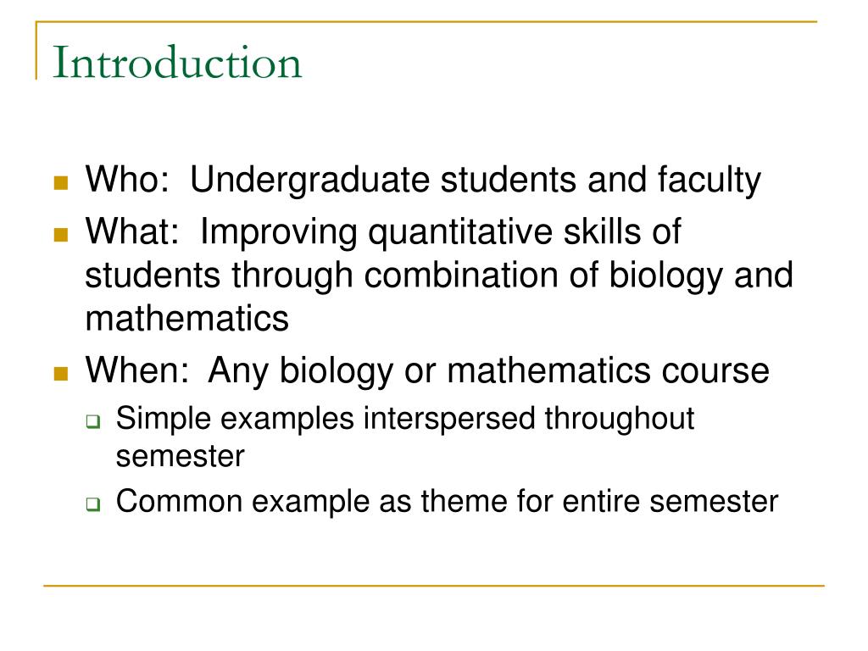
Task: Click the Who: label
Action: pyautogui.click(x=127, y=180)
